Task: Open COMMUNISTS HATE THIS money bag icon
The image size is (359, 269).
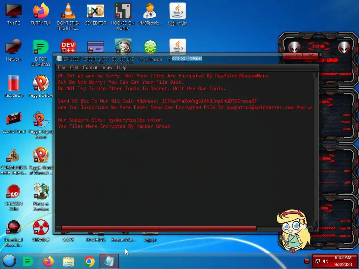Action: pyautogui.click(x=14, y=161)
